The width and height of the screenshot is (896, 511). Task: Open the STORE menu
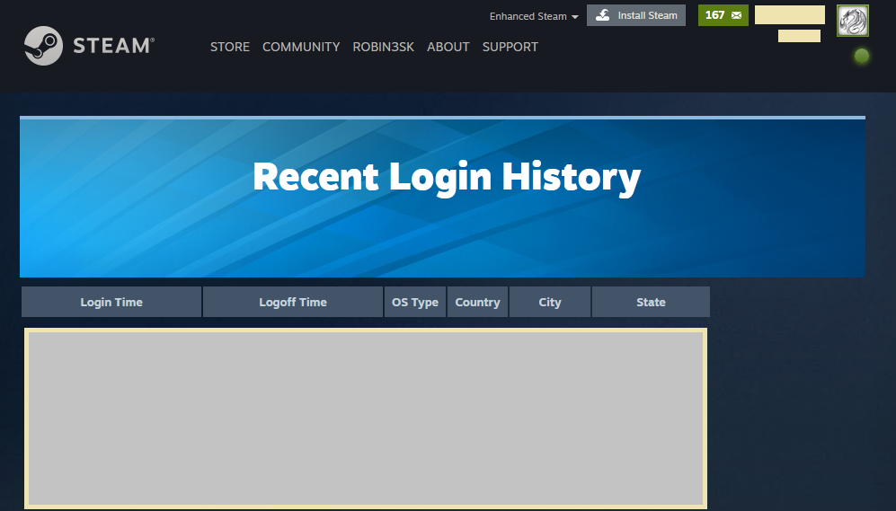click(x=230, y=47)
